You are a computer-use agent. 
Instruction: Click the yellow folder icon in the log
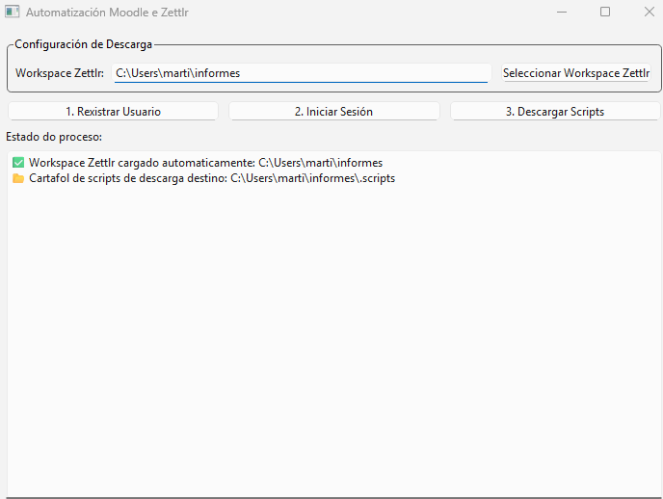point(18,178)
